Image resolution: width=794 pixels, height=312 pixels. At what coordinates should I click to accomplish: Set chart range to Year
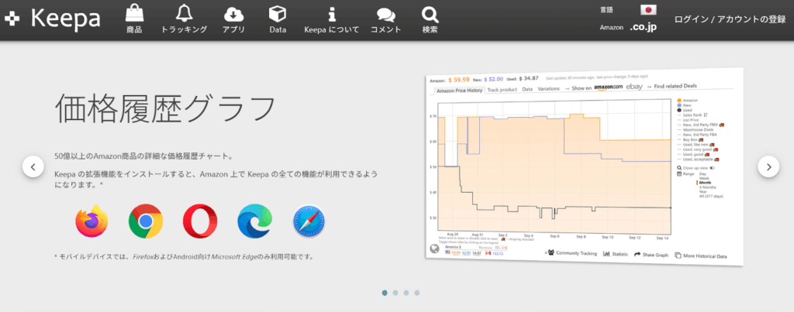pyautogui.click(x=703, y=192)
